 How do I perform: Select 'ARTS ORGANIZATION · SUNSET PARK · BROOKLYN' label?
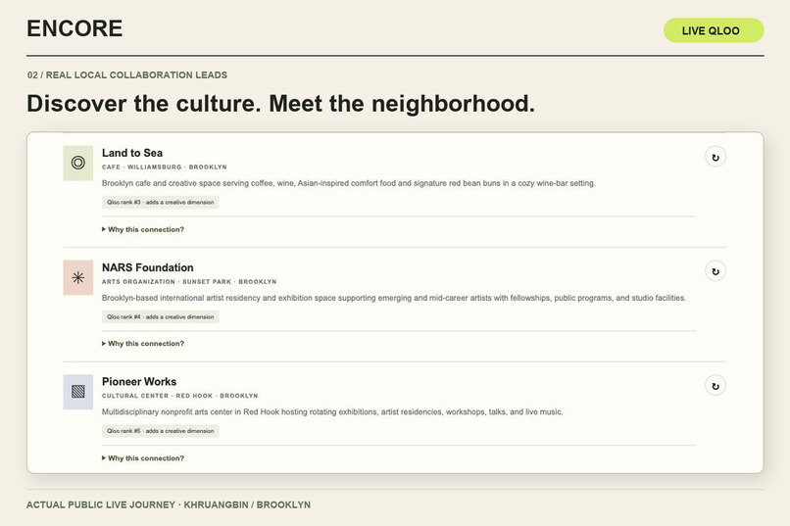[189, 282]
